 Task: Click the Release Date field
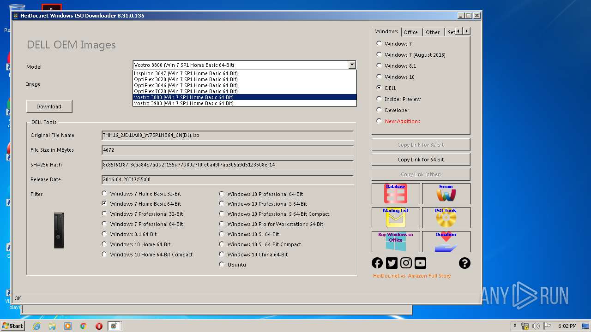228,180
